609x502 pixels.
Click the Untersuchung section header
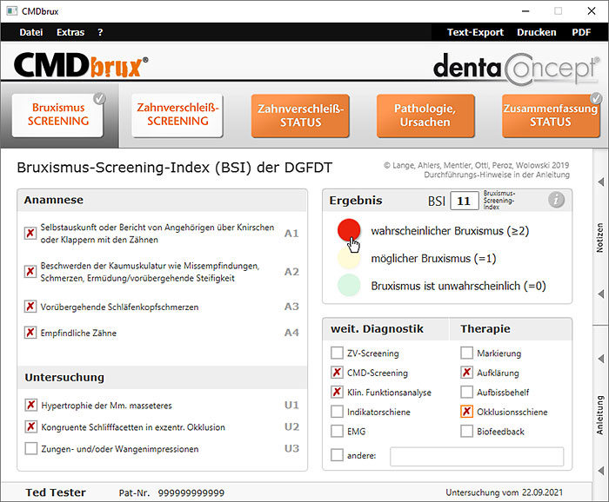click(x=64, y=377)
